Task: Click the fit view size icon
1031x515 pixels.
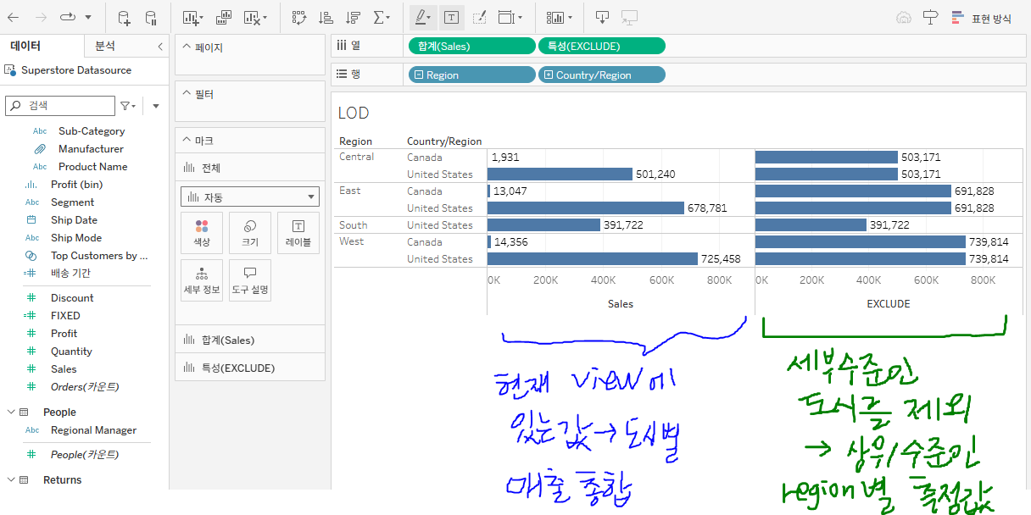Action: pos(505,17)
